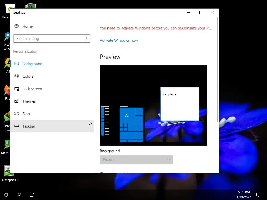
Task: Select the Mem desktop shortcut icon
Action: pos(5,147)
